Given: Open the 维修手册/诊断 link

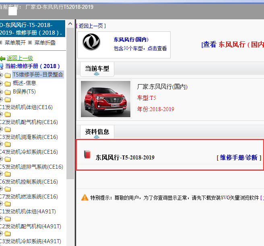Looking at the screenshot, I should [x=239, y=157].
